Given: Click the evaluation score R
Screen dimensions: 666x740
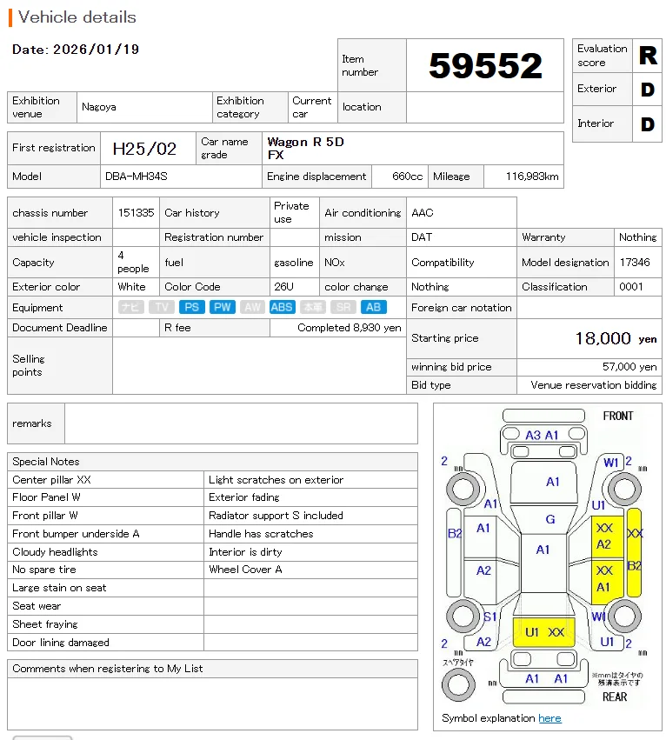Looking at the screenshot, I should click(x=648, y=55).
